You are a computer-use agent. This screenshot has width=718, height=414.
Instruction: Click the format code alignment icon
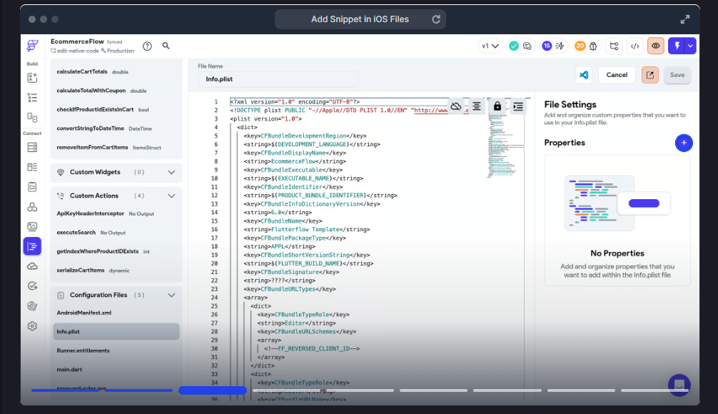477,106
